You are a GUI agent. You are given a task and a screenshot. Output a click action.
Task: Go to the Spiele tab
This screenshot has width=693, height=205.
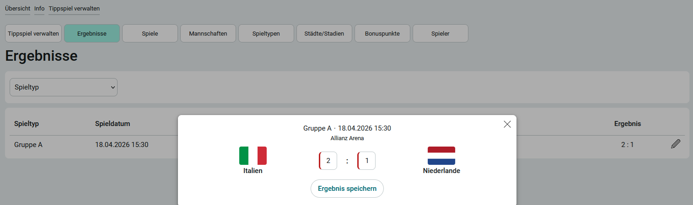tap(150, 33)
